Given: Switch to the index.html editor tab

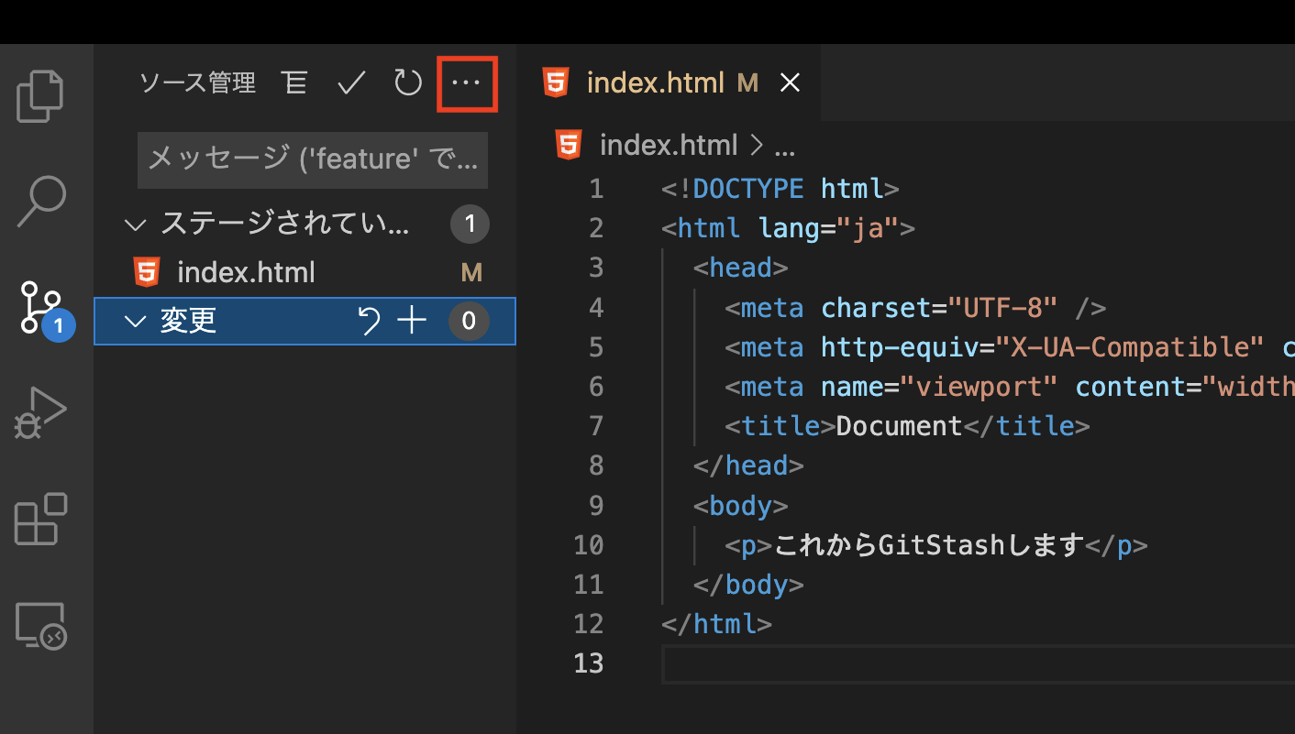Looking at the screenshot, I should pyautogui.click(x=655, y=82).
